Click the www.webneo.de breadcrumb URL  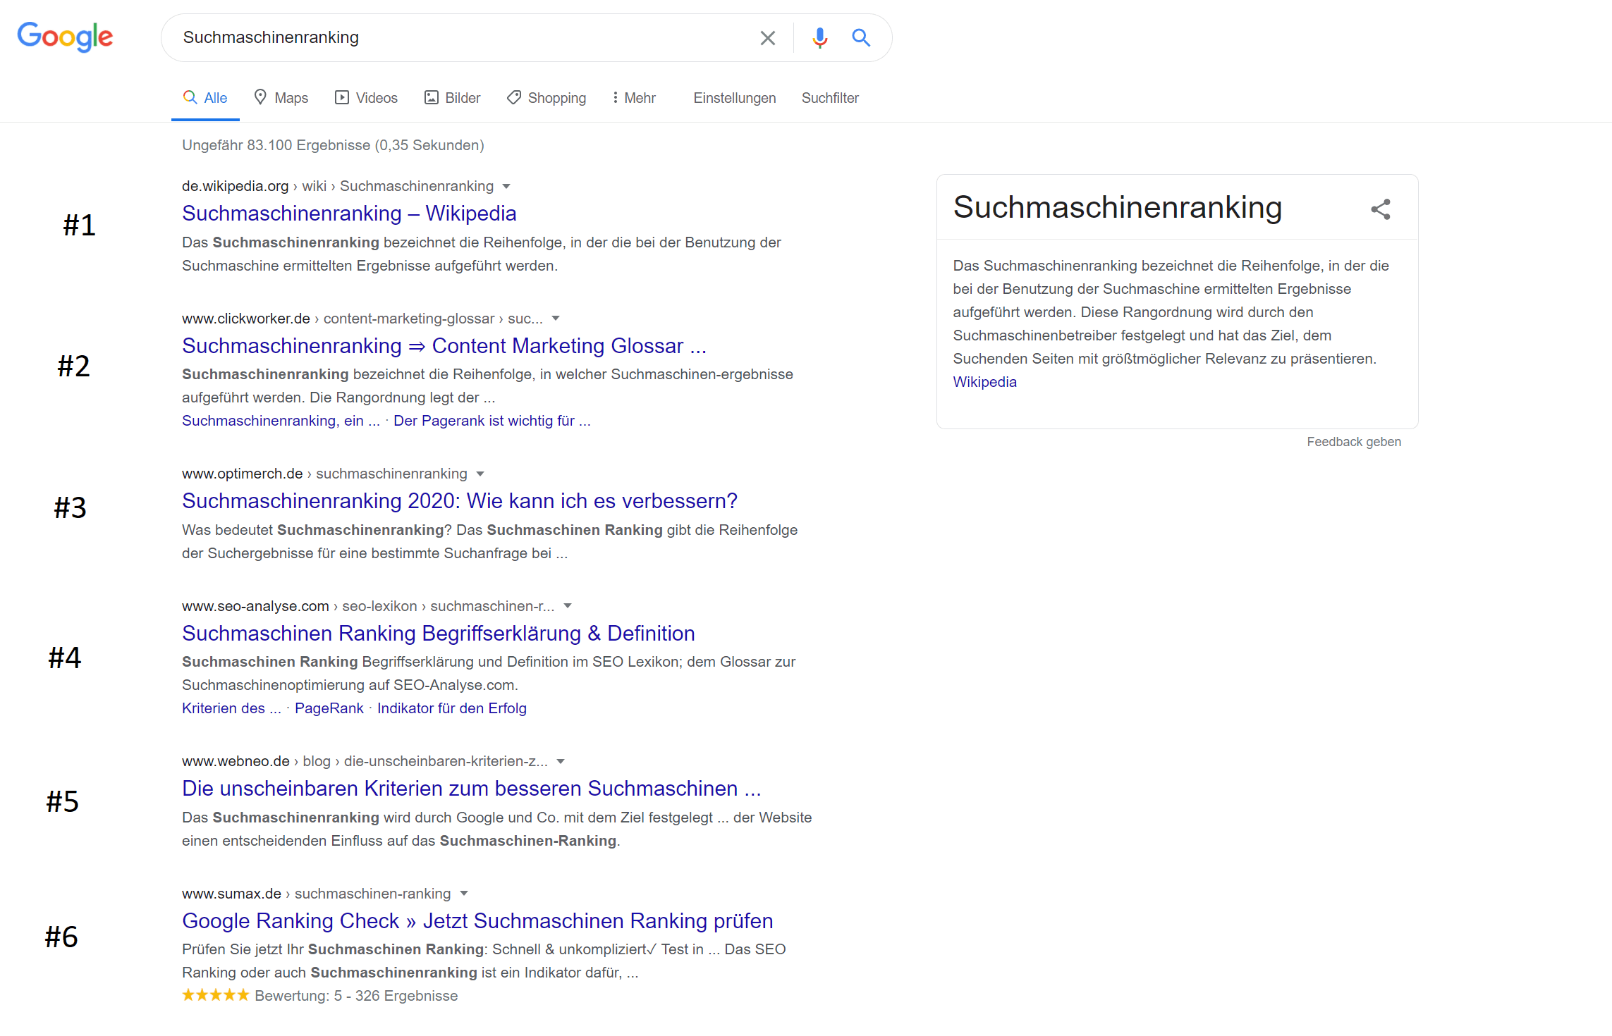pos(365,761)
